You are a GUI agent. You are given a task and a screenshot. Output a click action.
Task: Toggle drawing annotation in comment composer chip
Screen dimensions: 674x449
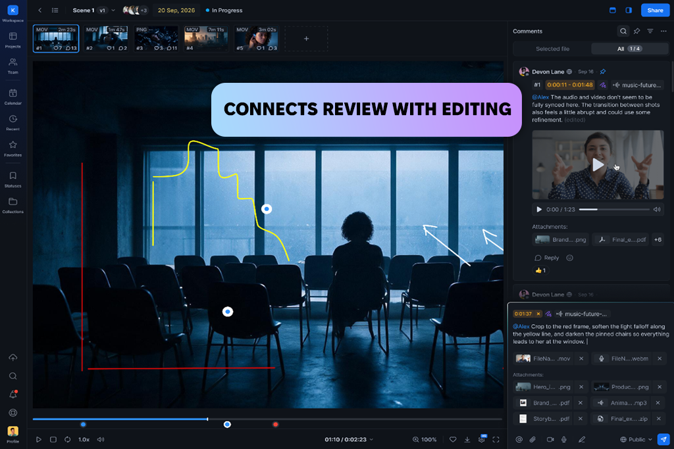pos(548,314)
